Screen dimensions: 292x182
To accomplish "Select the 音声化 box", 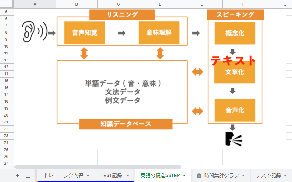I will (235, 110).
